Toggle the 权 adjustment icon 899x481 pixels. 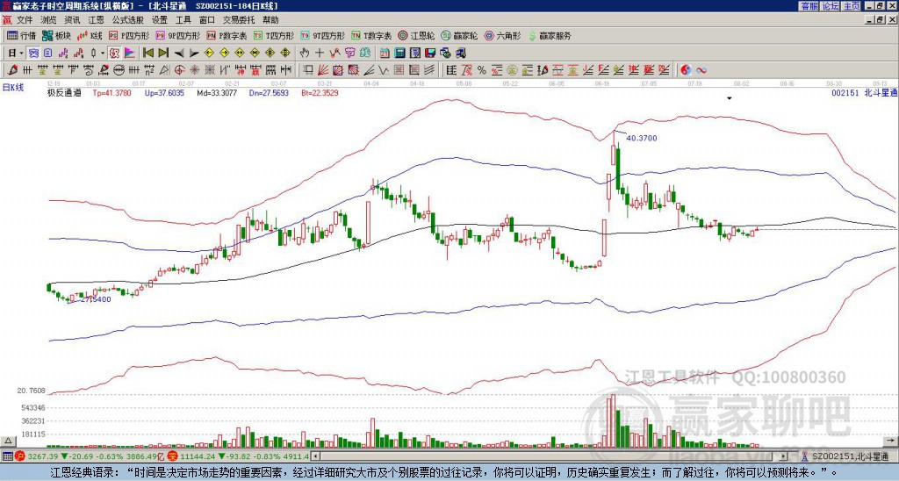coord(114,54)
